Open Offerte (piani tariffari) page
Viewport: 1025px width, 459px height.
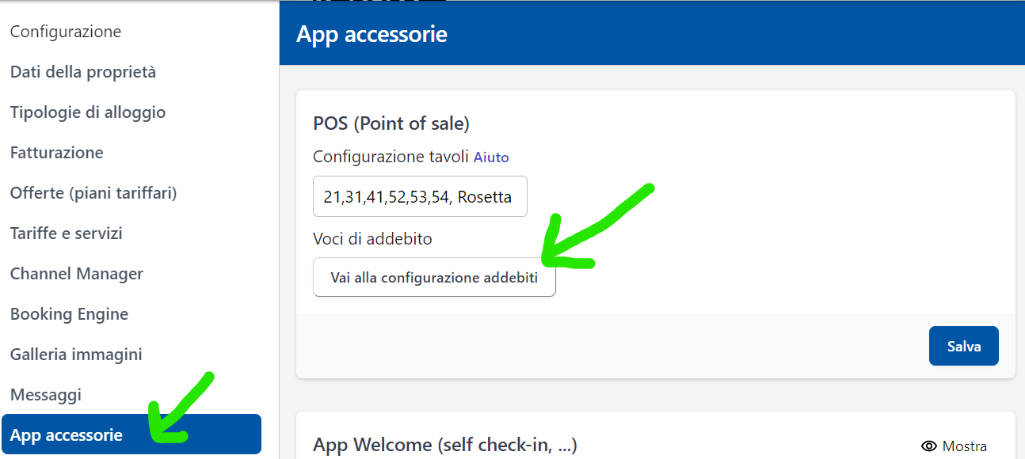(93, 193)
